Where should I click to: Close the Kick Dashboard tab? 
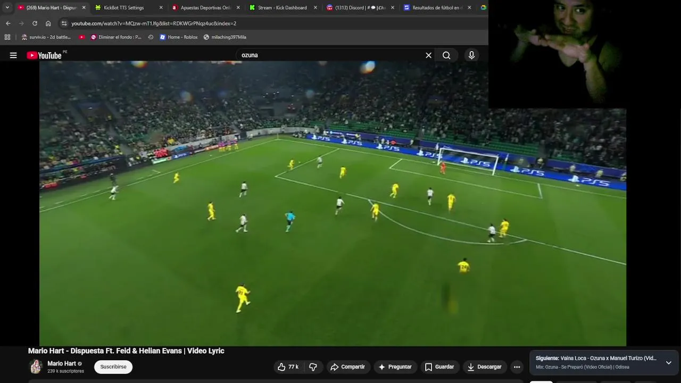click(x=315, y=7)
